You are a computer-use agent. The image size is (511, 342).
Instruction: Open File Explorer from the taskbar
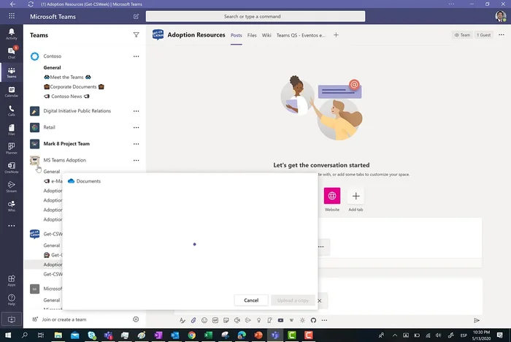(58, 335)
